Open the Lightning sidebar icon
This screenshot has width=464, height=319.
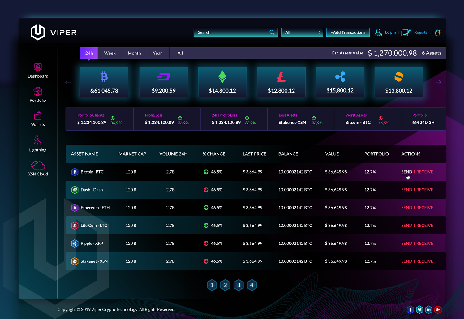37,140
